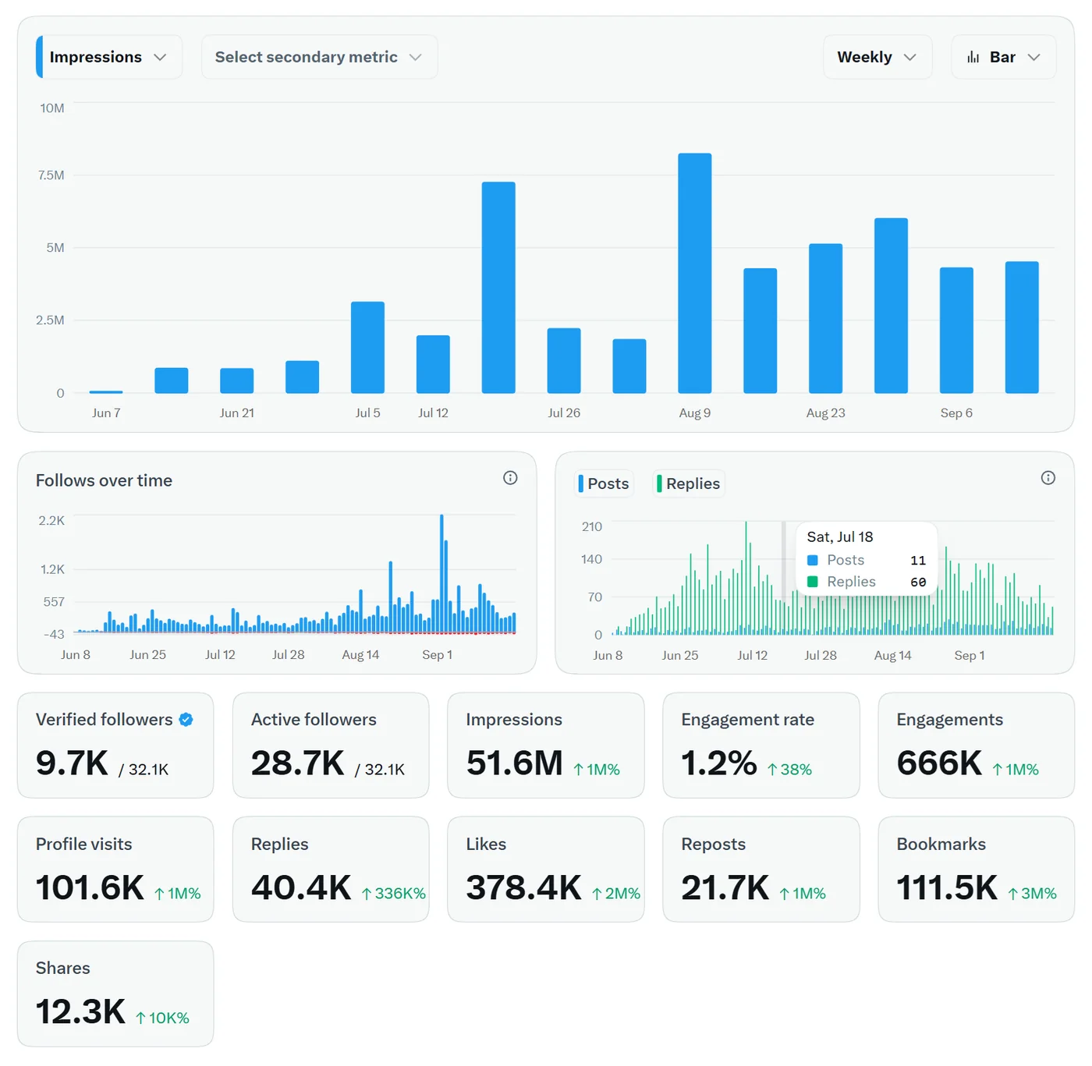Select the Impressions 51.6M card

(546, 745)
